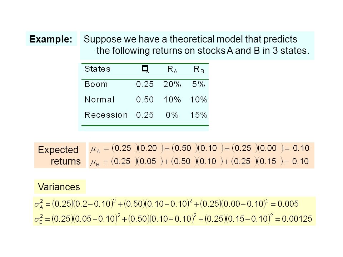The width and height of the screenshot is (343, 257).
Task: Click the R_A column header
Action: pyautogui.click(x=172, y=70)
